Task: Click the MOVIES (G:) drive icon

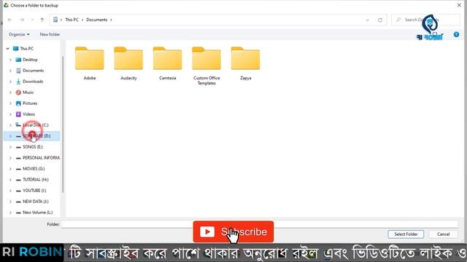Action: pos(18,169)
